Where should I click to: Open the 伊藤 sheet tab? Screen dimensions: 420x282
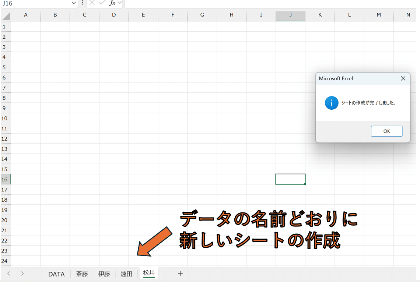pos(104,274)
